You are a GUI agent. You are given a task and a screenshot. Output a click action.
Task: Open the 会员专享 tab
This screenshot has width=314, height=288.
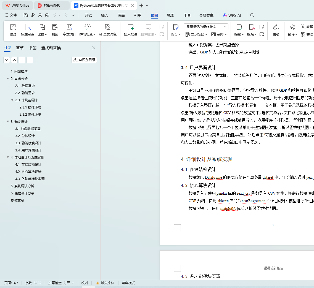[x=206, y=15]
